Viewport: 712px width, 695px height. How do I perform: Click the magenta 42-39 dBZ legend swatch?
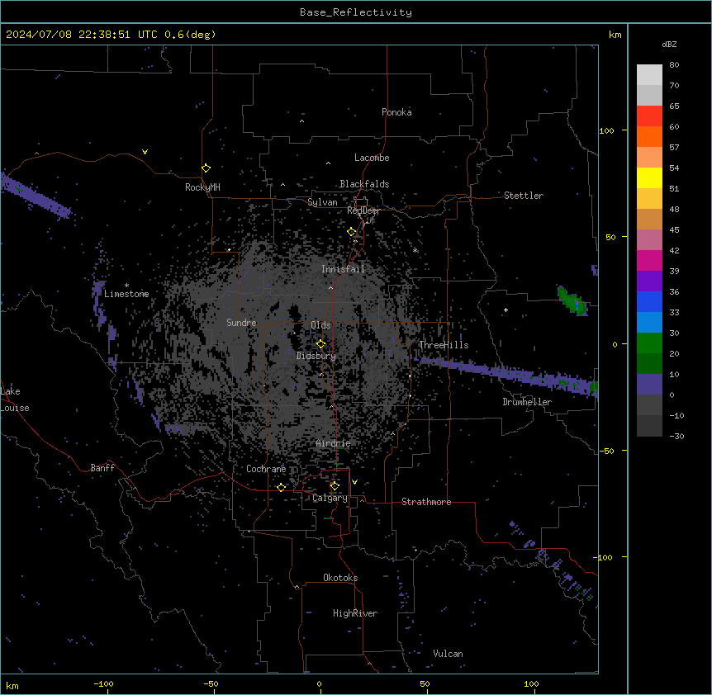649,260
